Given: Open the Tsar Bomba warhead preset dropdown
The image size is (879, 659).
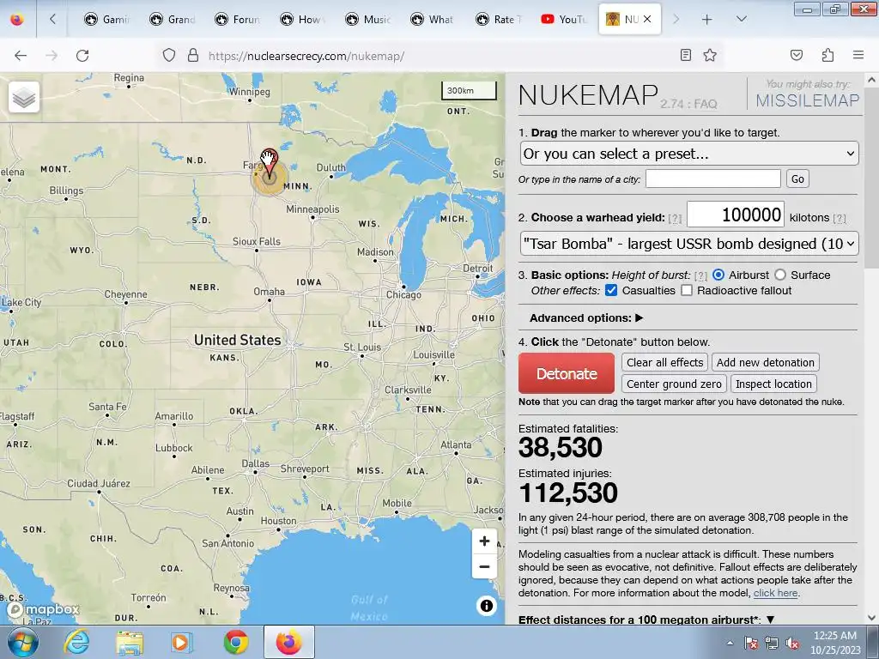Looking at the screenshot, I should (689, 244).
